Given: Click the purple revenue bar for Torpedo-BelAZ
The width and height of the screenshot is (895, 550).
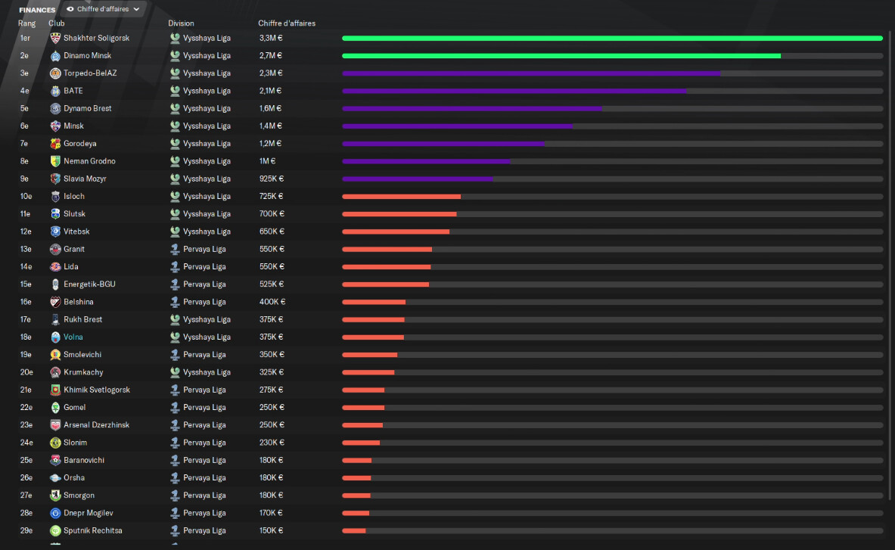Looking at the screenshot, I should click(531, 73).
